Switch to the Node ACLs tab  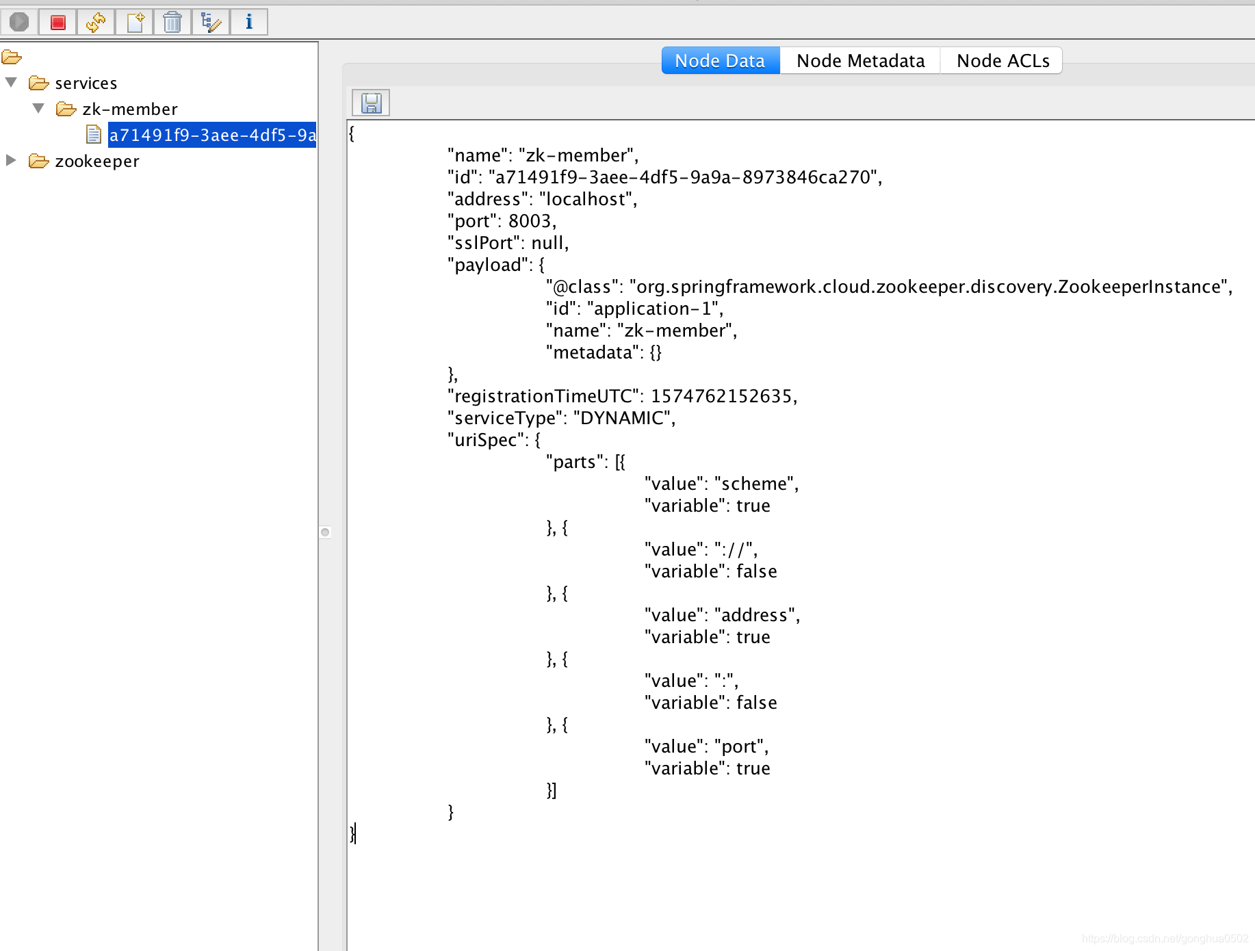coord(1002,60)
